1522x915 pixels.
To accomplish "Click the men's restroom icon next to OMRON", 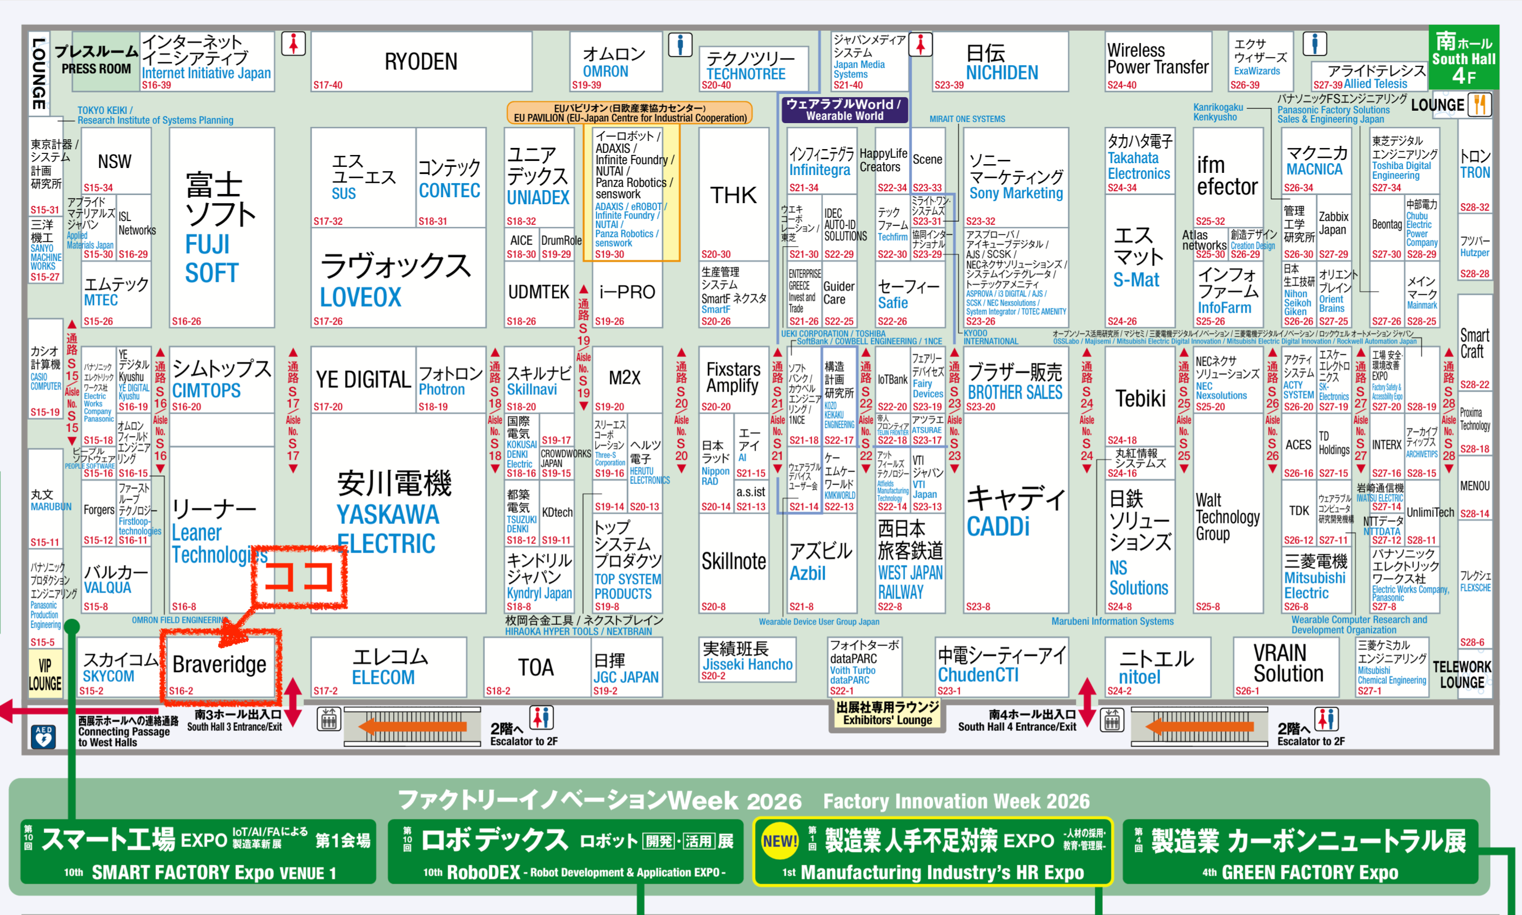I will pyautogui.click(x=680, y=44).
